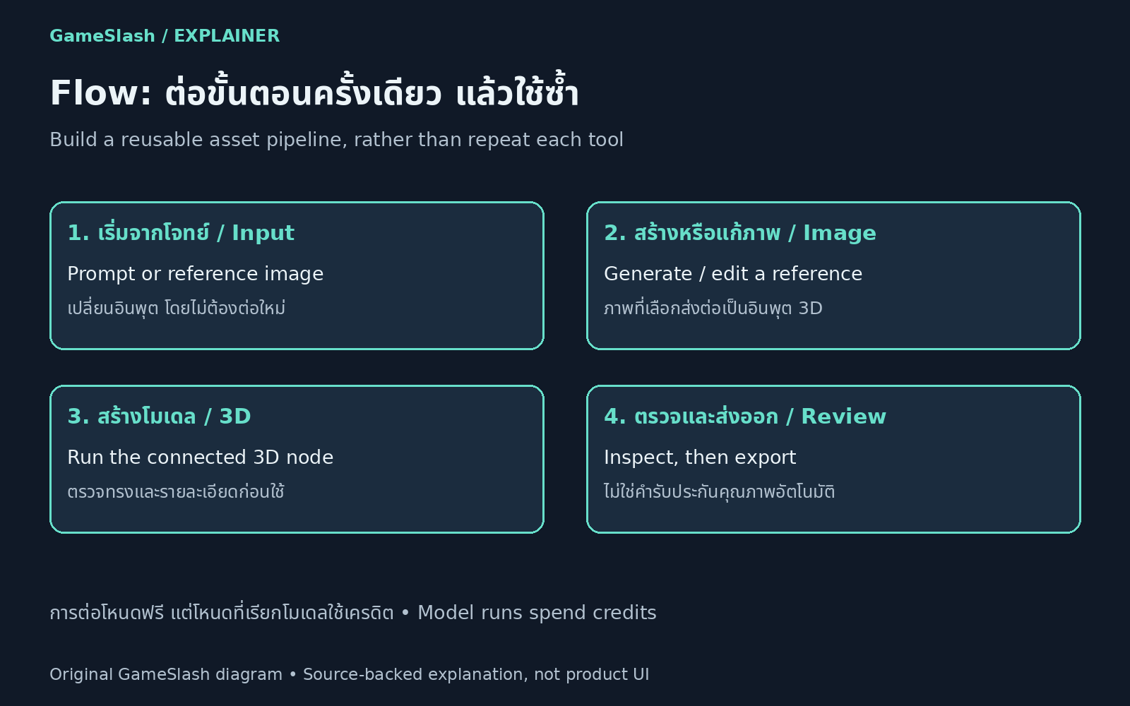Select the 'Prompt or reference image' text

195,274
